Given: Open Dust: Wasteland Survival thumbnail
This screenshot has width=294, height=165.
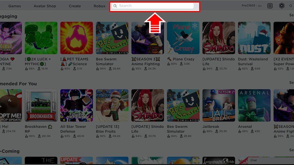Looking at the screenshot, I should (x=254, y=38).
